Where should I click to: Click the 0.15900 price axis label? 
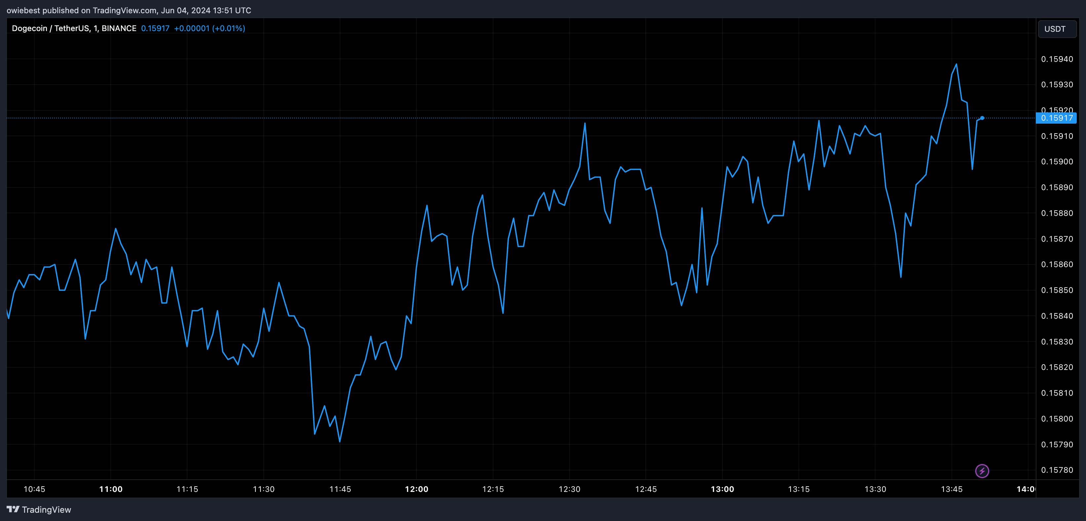click(1057, 162)
